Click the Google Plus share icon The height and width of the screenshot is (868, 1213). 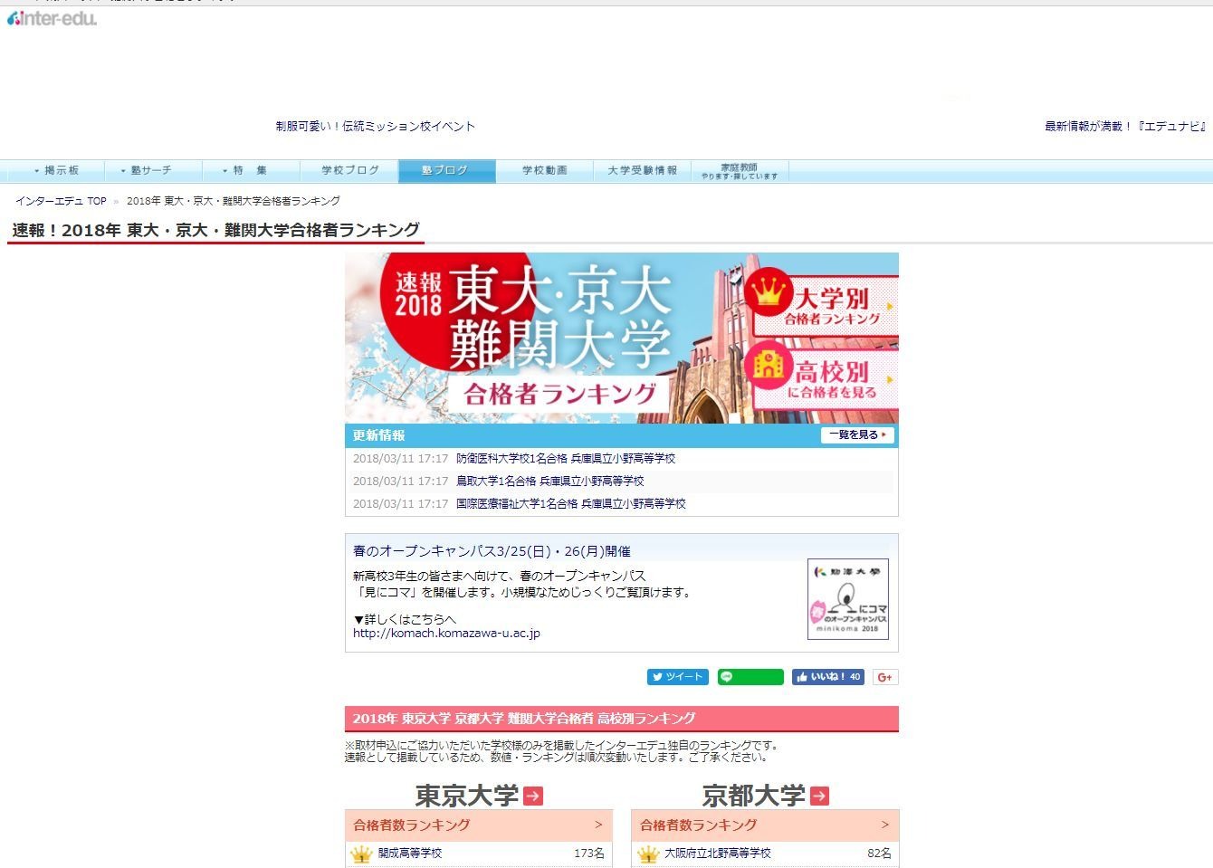[x=885, y=677]
